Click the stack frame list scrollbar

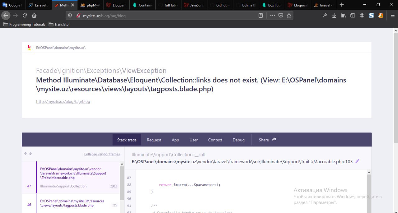coord(122,184)
